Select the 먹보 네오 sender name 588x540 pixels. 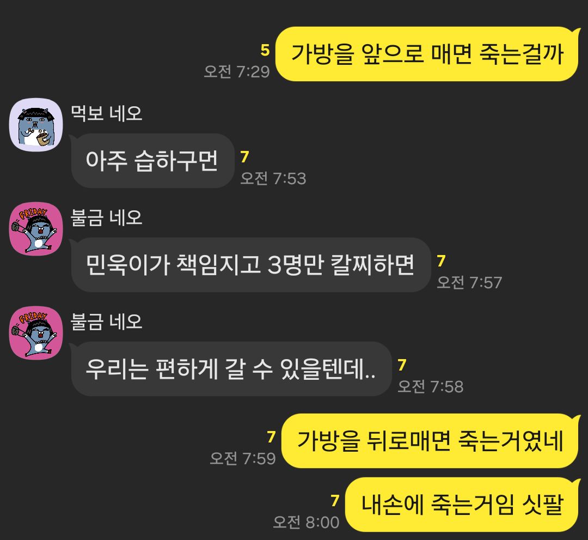coord(107,113)
